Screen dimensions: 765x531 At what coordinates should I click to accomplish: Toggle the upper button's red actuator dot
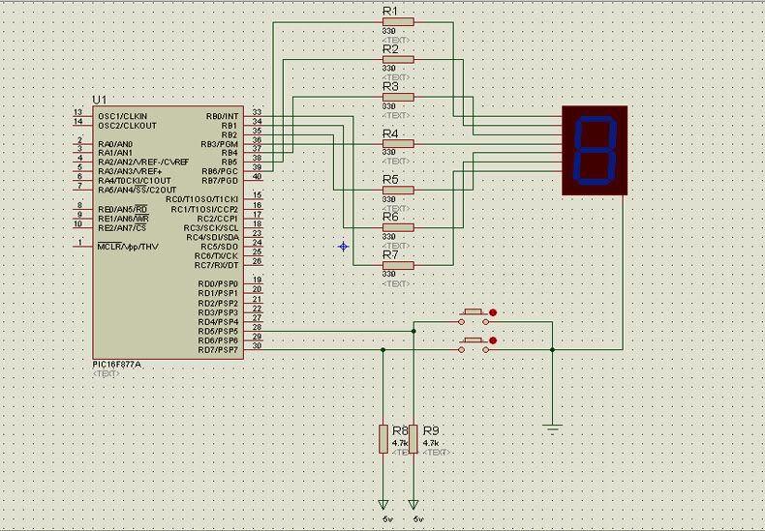[x=493, y=312]
